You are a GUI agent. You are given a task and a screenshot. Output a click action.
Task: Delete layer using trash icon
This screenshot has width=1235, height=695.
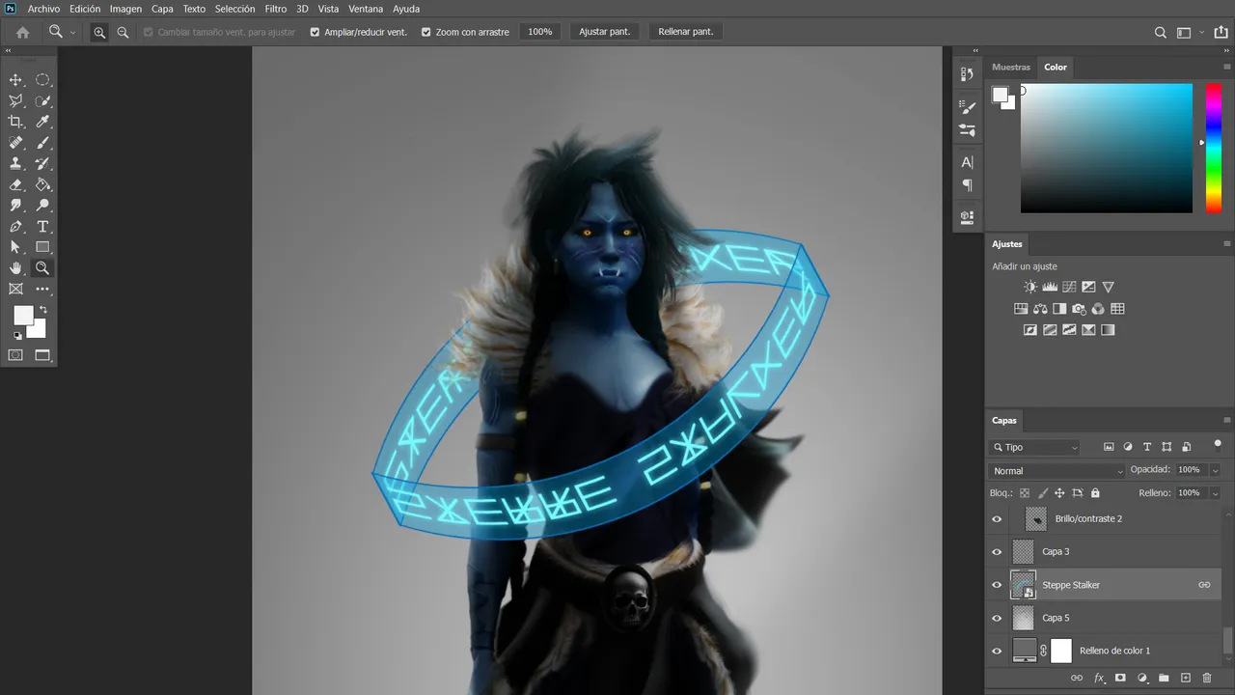tap(1207, 679)
